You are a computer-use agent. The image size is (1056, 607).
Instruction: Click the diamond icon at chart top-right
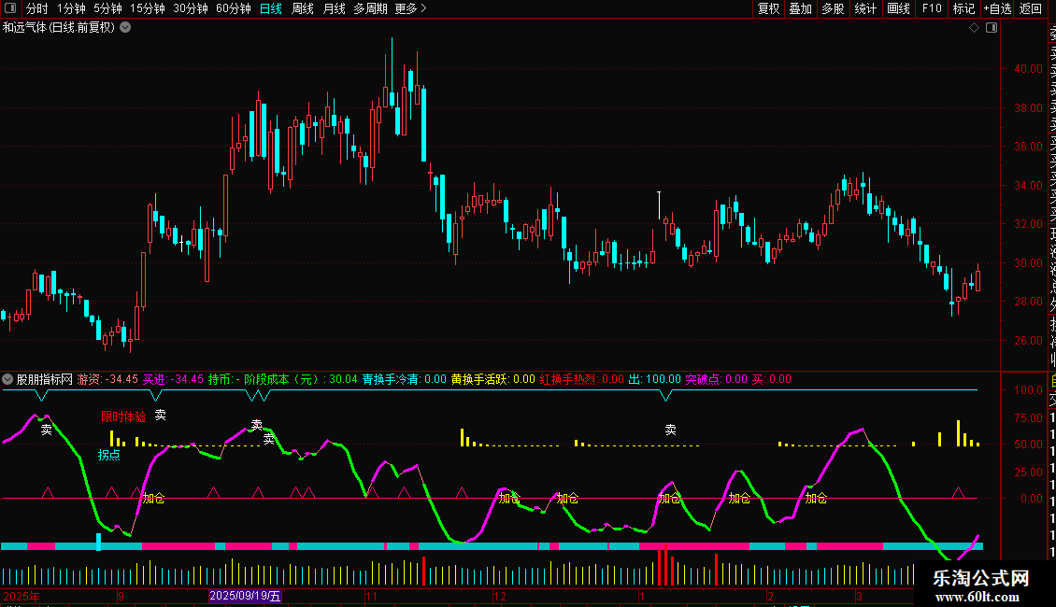(974, 28)
